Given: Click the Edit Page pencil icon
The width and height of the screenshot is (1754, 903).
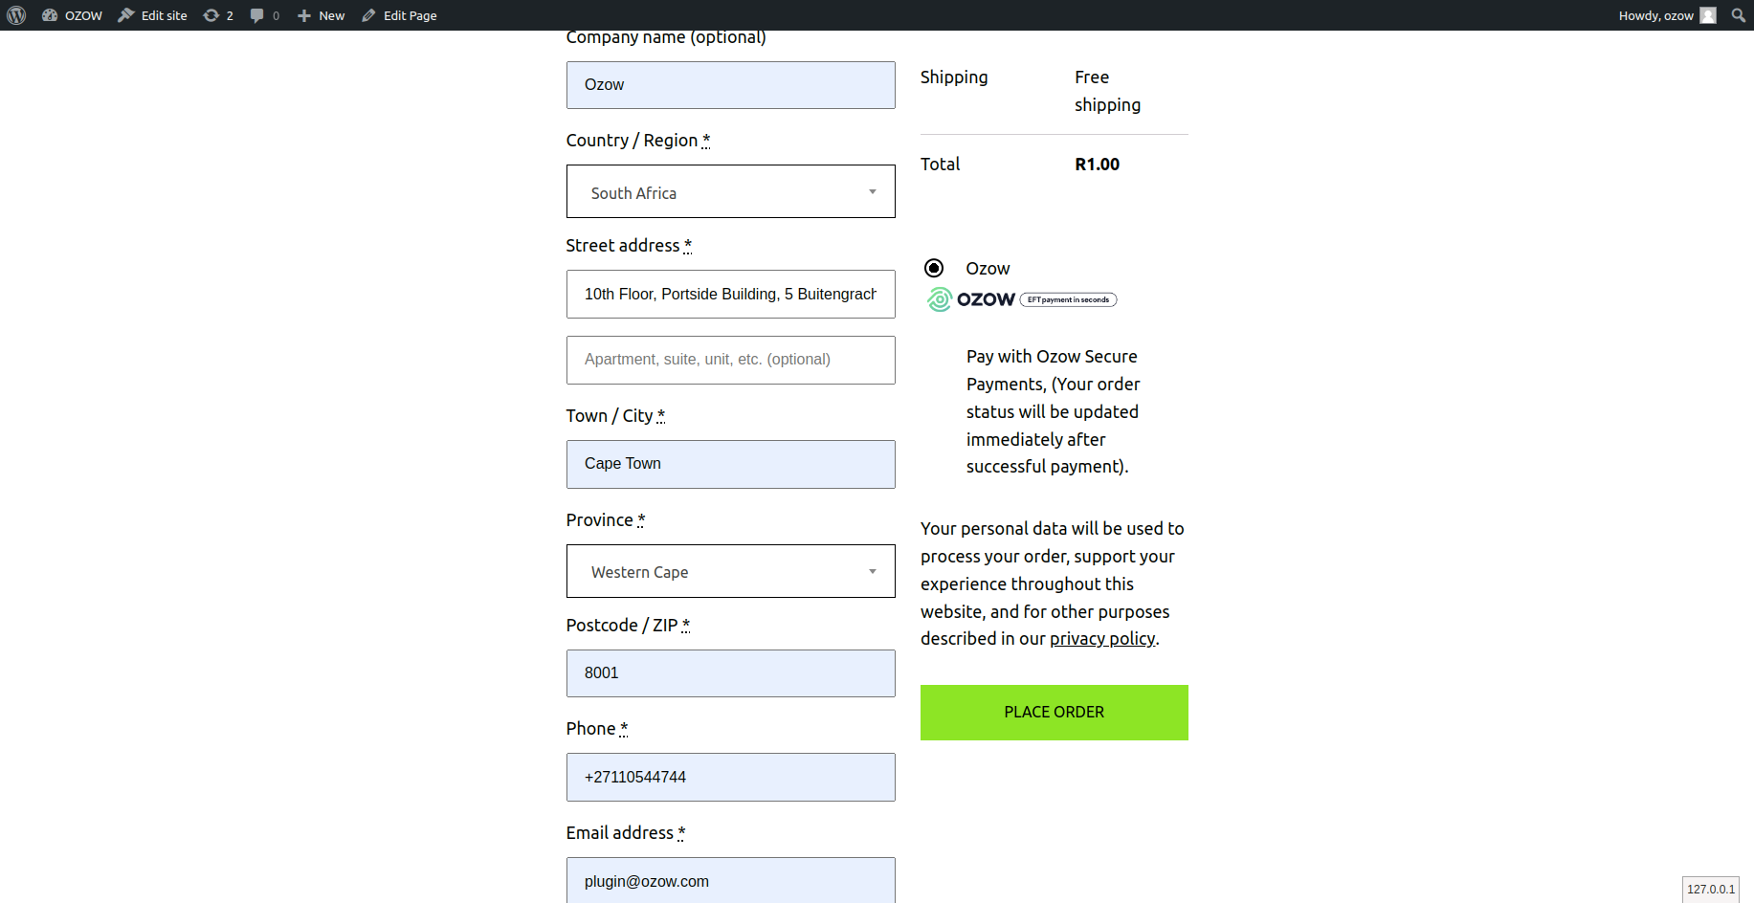Looking at the screenshot, I should (x=368, y=15).
